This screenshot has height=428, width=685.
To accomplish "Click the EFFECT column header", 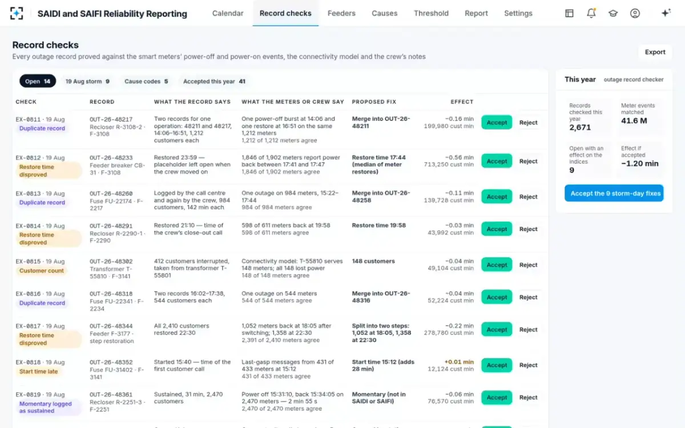I will 462,102.
